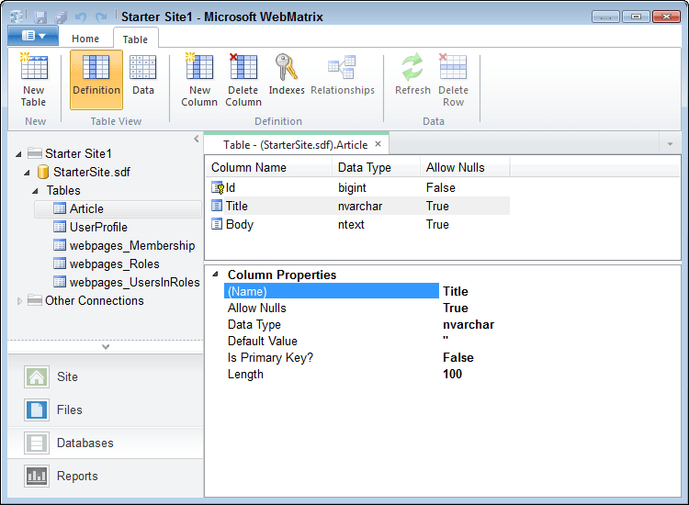
Task: Click the Allow Nulls True property value
Action: [x=456, y=308]
